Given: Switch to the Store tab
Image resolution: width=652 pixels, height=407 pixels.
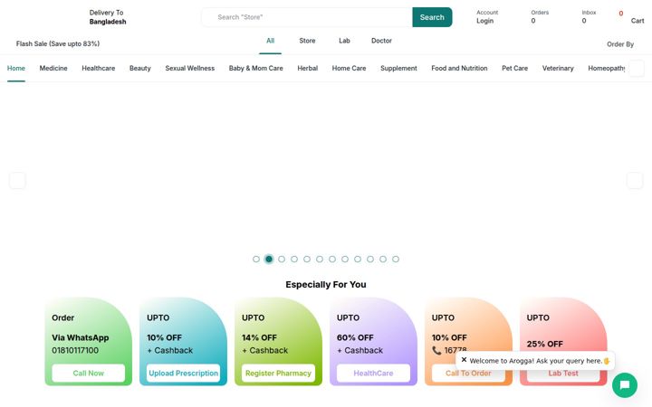Looking at the screenshot, I should pyautogui.click(x=307, y=41).
